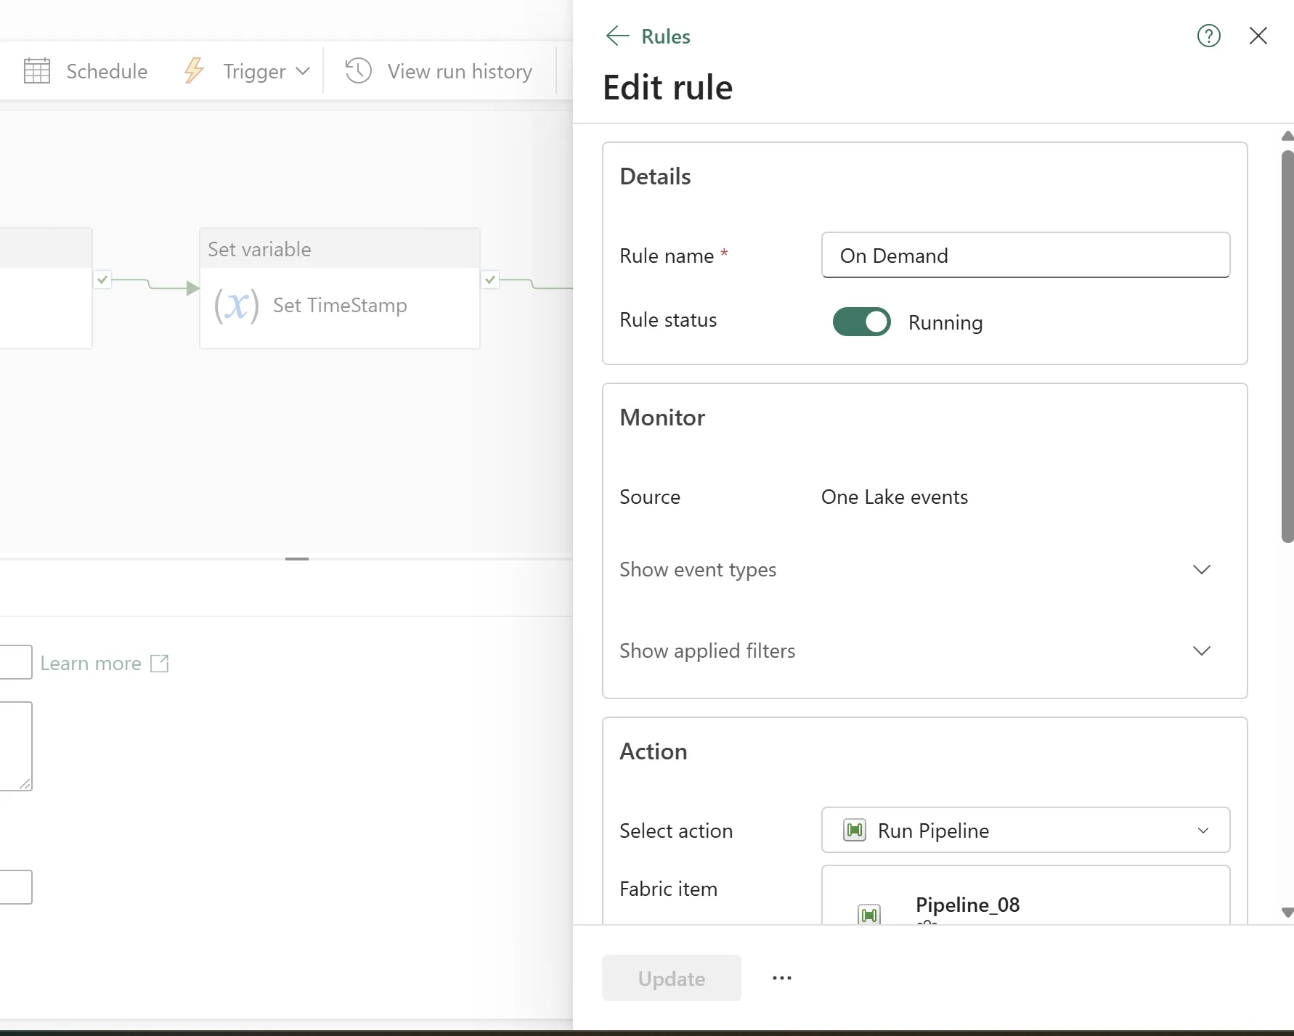Open View run history

[x=460, y=71]
